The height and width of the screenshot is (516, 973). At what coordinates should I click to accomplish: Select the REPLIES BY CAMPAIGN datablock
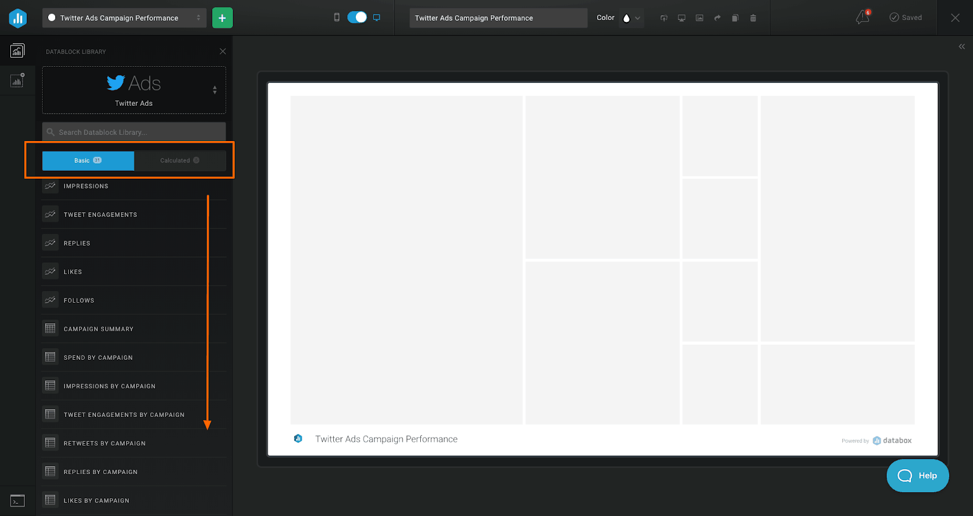pos(134,472)
